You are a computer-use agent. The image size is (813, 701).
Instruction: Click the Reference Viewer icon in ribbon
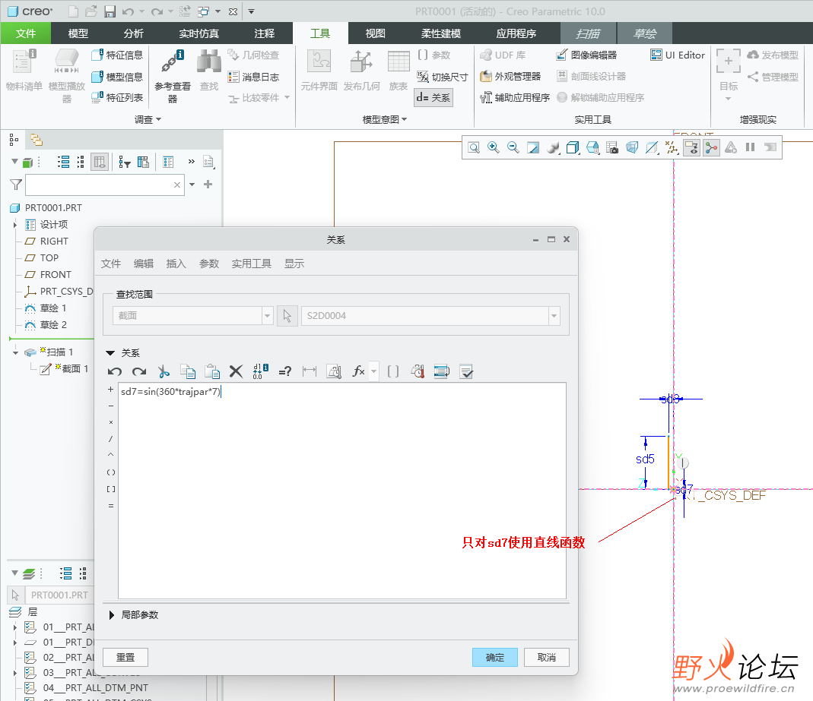coord(172,76)
